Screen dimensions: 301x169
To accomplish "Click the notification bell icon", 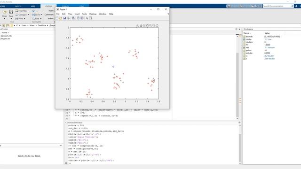I will pos(296,6).
